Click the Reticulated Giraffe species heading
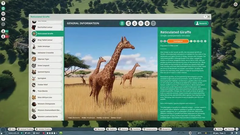The height and width of the screenshot is (135, 240). (175, 32)
